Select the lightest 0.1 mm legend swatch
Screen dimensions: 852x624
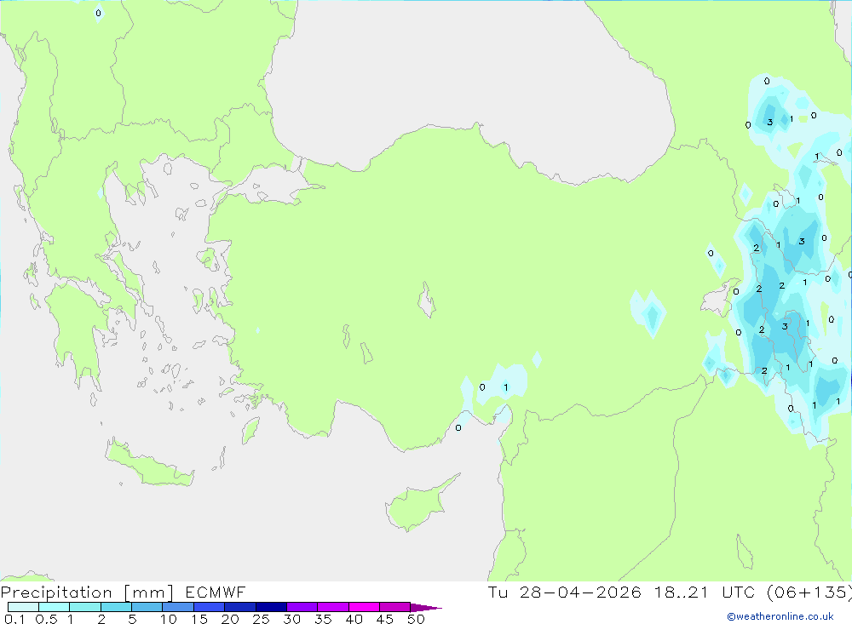pyautogui.click(x=23, y=607)
